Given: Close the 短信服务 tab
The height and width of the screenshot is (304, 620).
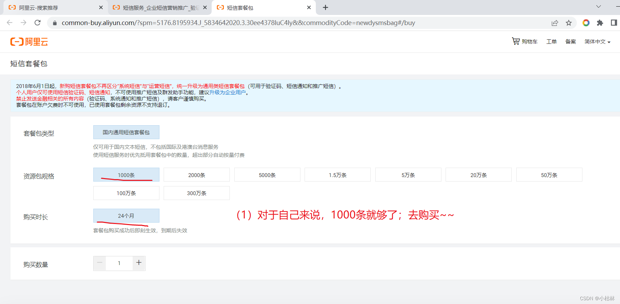Looking at the screenshot, I should (205, 7).
